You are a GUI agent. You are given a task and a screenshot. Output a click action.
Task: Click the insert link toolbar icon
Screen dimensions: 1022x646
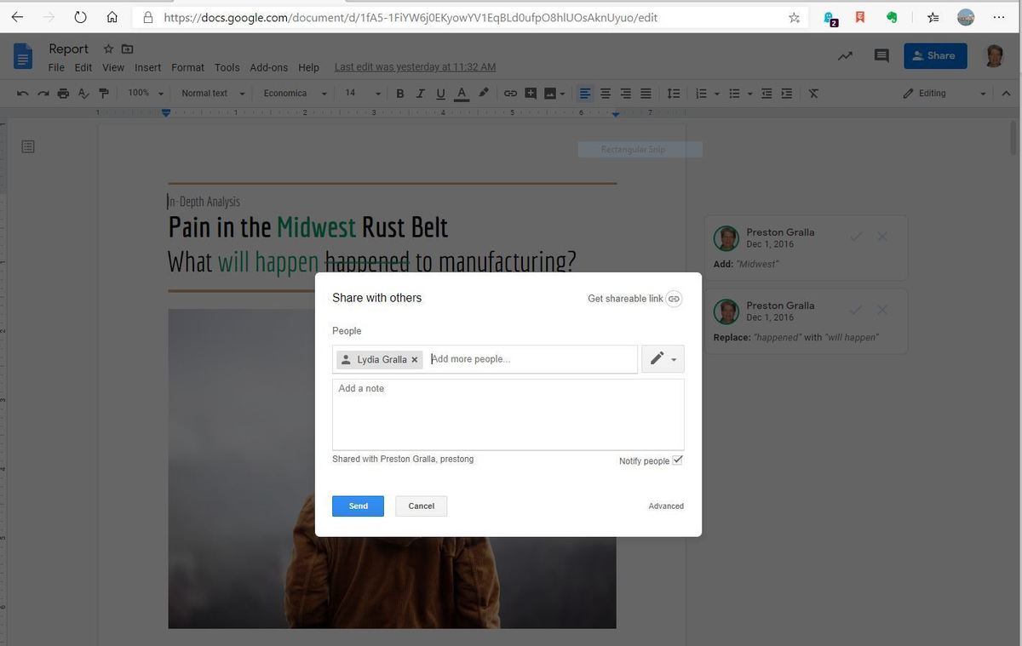[x=510, y=94]
